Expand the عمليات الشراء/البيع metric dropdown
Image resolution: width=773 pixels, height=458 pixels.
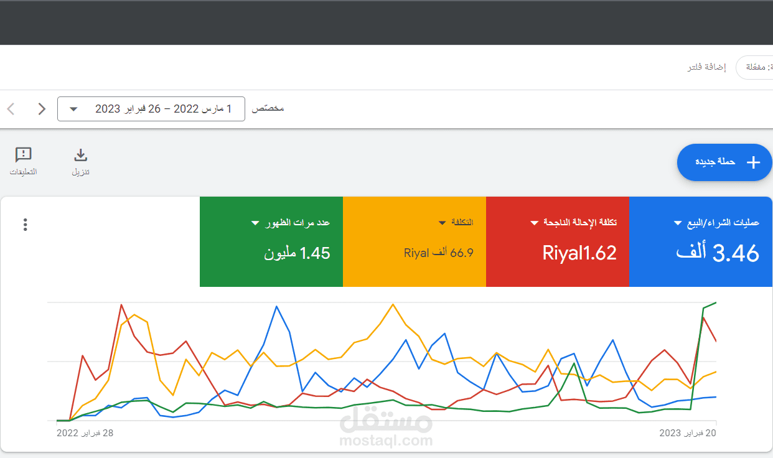(678, 223)
